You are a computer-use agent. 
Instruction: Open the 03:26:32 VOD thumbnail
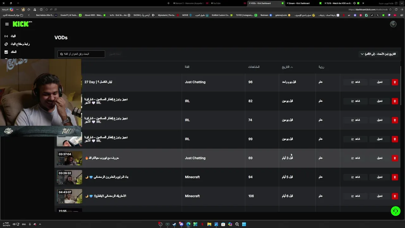69,177
